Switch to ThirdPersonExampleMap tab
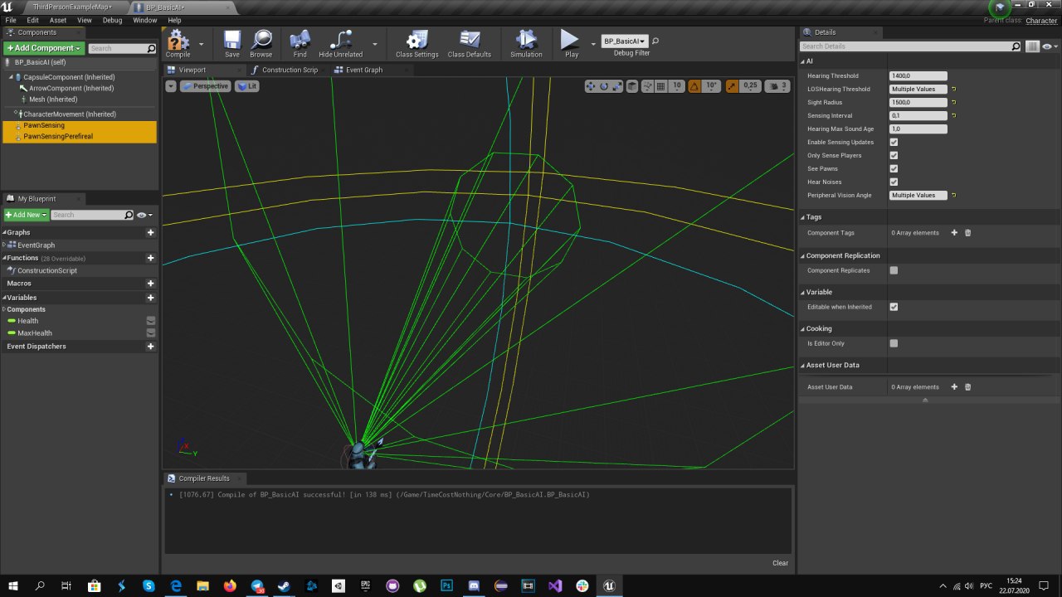 71,7
